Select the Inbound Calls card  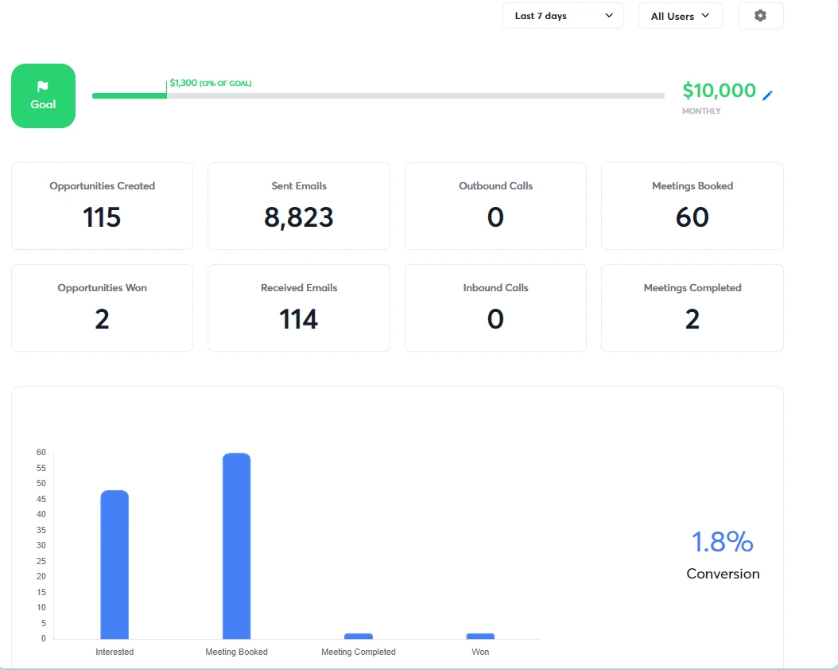click(x=495, y=308)
